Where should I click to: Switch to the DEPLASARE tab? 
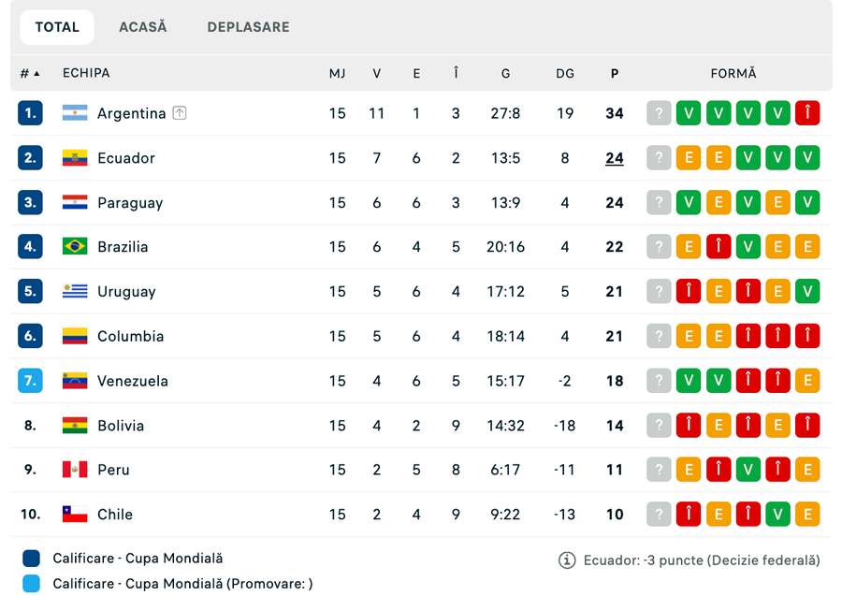(x=248, y=27)
